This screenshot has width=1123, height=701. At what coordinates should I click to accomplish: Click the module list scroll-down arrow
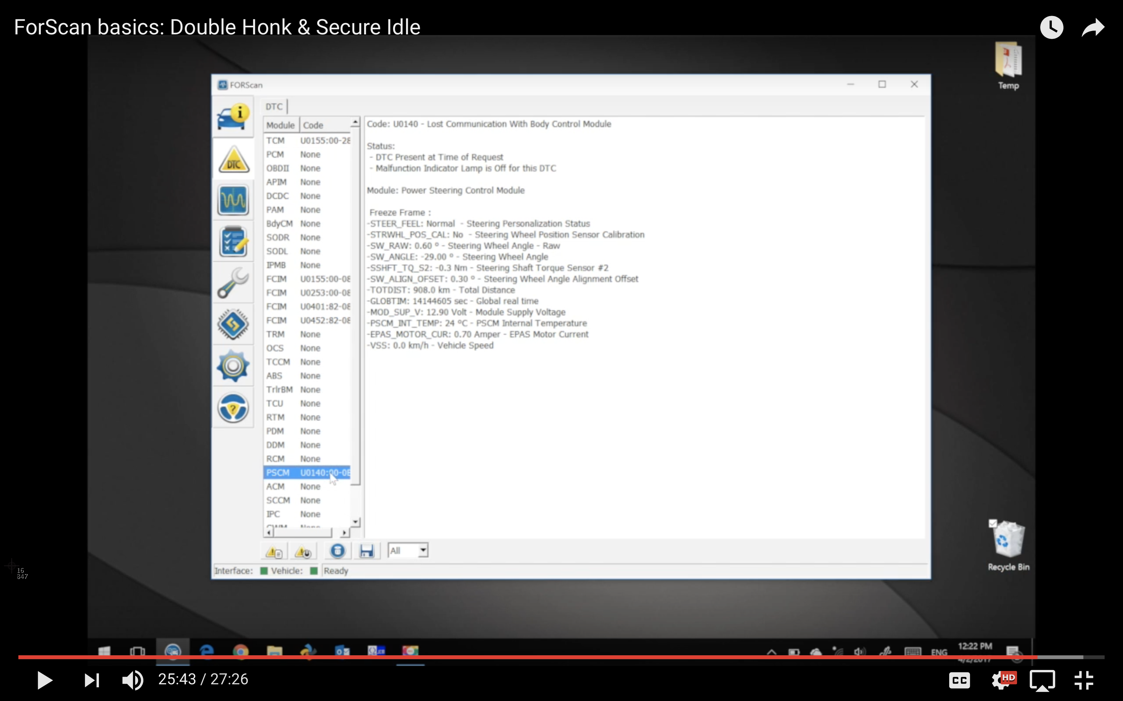356,522
